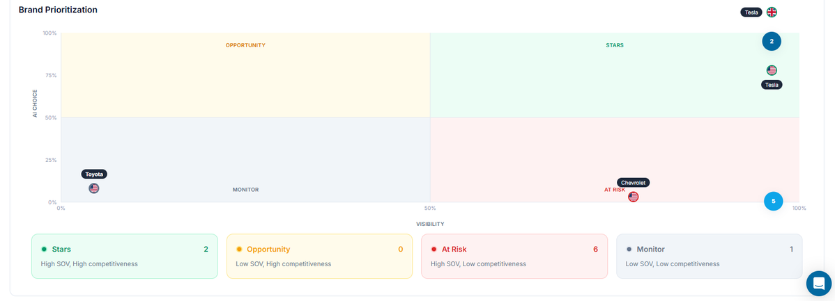
Task: Click the US flag marker above Tesla label
Action: click(772, 70)
